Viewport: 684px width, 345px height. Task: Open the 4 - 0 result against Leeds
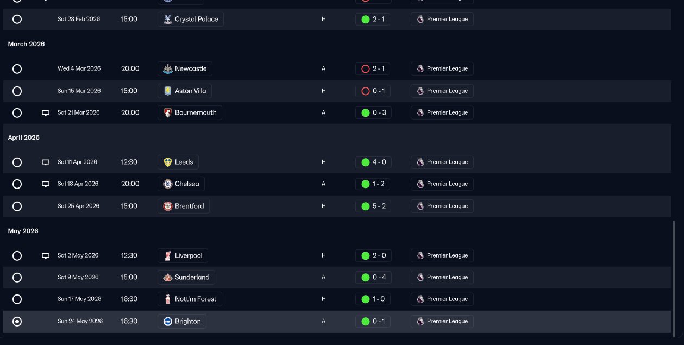point(373,162)
